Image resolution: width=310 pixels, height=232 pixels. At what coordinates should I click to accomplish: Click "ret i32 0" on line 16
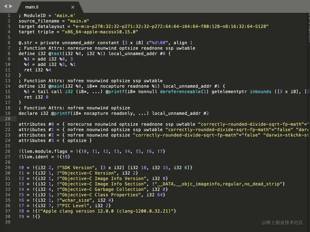tap(36, 97)
